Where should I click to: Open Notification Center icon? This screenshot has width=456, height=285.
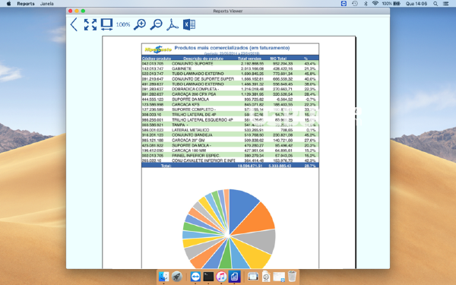(x=445, y=4)
